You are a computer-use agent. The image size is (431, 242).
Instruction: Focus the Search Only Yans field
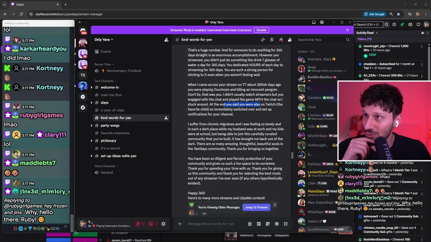pyautogui.click(x=324, y=40)
